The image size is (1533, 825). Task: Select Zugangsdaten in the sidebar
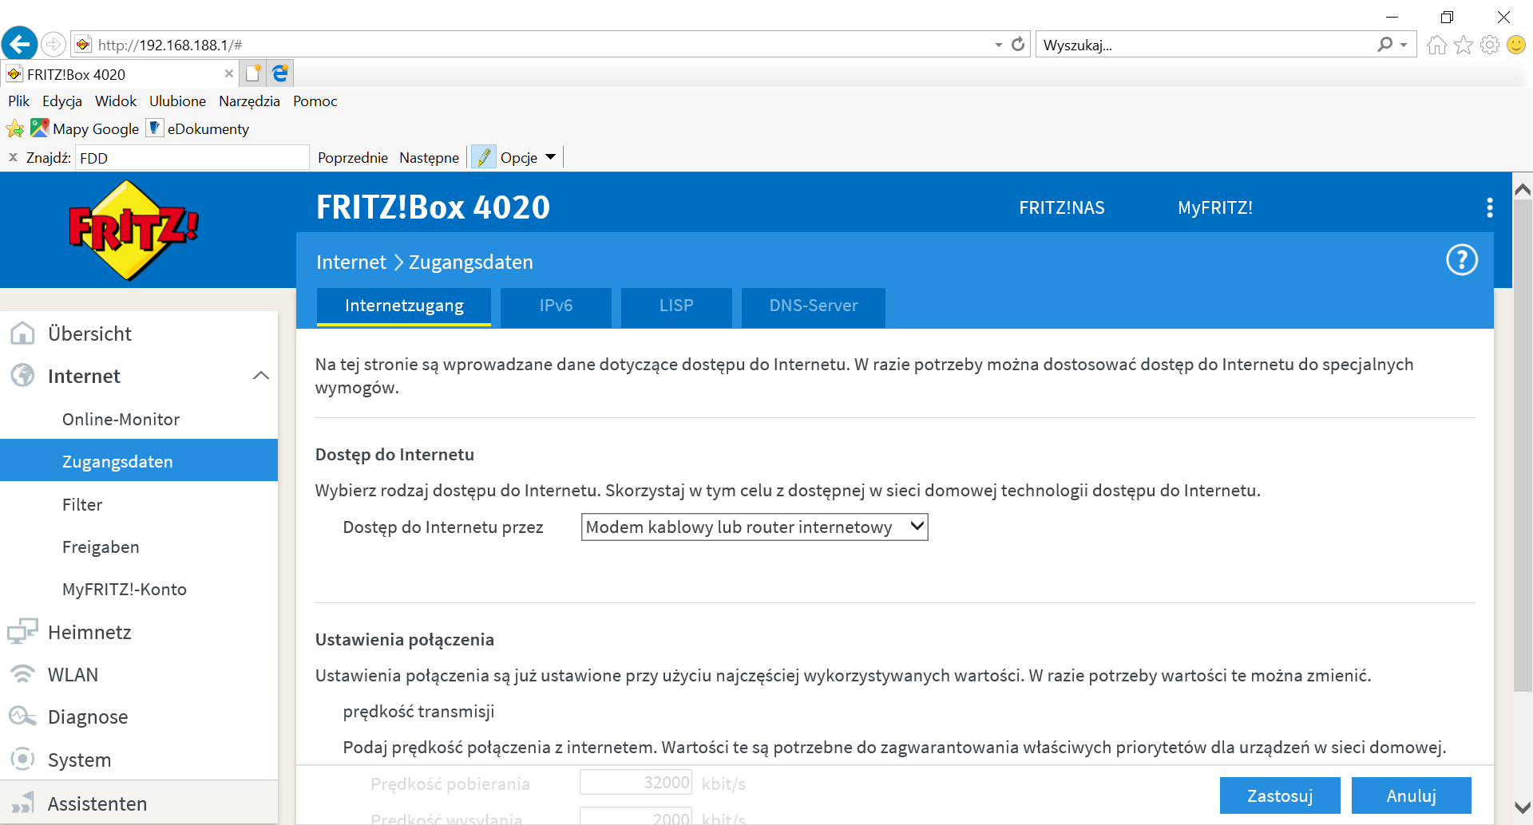pyautogui.click(x=139, y=461)
